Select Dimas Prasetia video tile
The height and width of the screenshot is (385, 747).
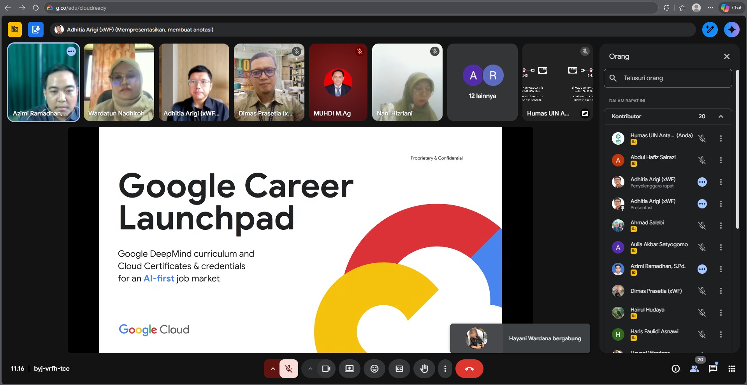[x=269, y=82]
